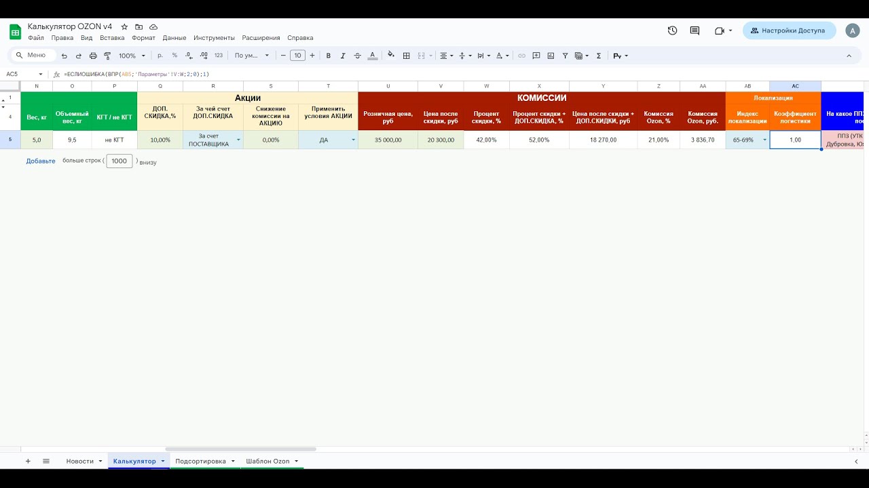Open the borders tool
Image resolution: width=869 pixels, height=488 pixels.
(407, 56)
